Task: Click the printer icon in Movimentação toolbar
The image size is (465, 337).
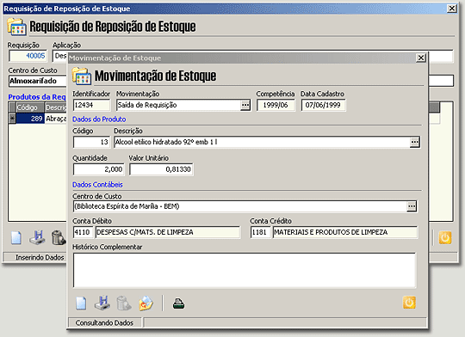Action: click(178, 303)
